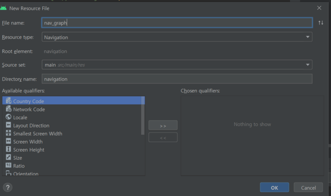Select Screen Width qualifier

(x=72, y=142)
